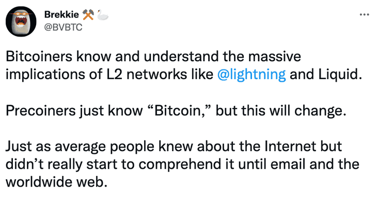Click the word "massive" in first line
Viewport: 377px width, 201px height.
[274, 57]
